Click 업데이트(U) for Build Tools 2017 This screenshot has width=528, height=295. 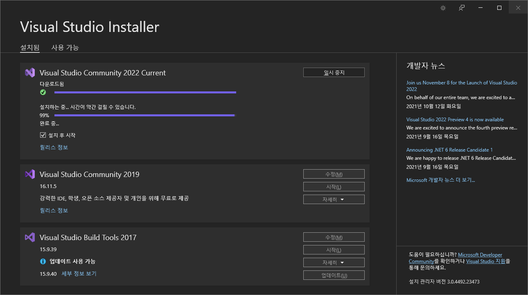334,275
